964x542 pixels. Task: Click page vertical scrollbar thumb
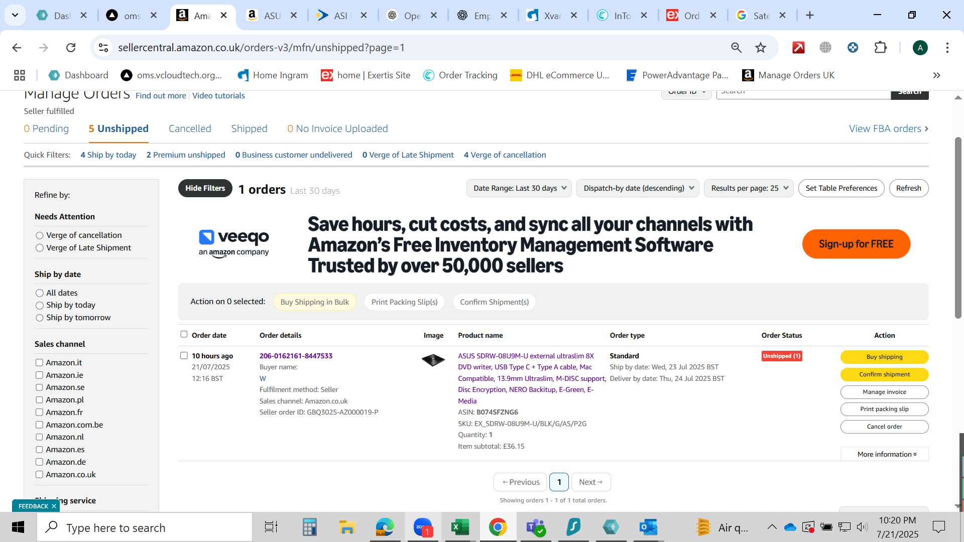[958, 227]
